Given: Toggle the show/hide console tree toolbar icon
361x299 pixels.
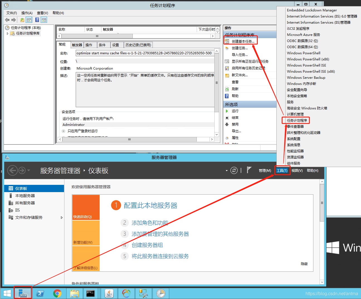Looking at the screenshot, I should (29, 20).
